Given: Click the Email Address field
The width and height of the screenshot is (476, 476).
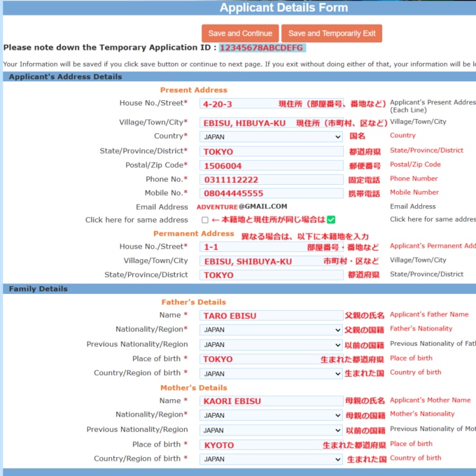Looking at the screenshot, I should [241, 207].
